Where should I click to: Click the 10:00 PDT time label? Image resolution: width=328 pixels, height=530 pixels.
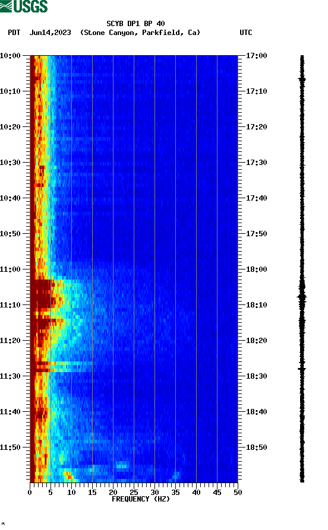(x=10, y=55)
